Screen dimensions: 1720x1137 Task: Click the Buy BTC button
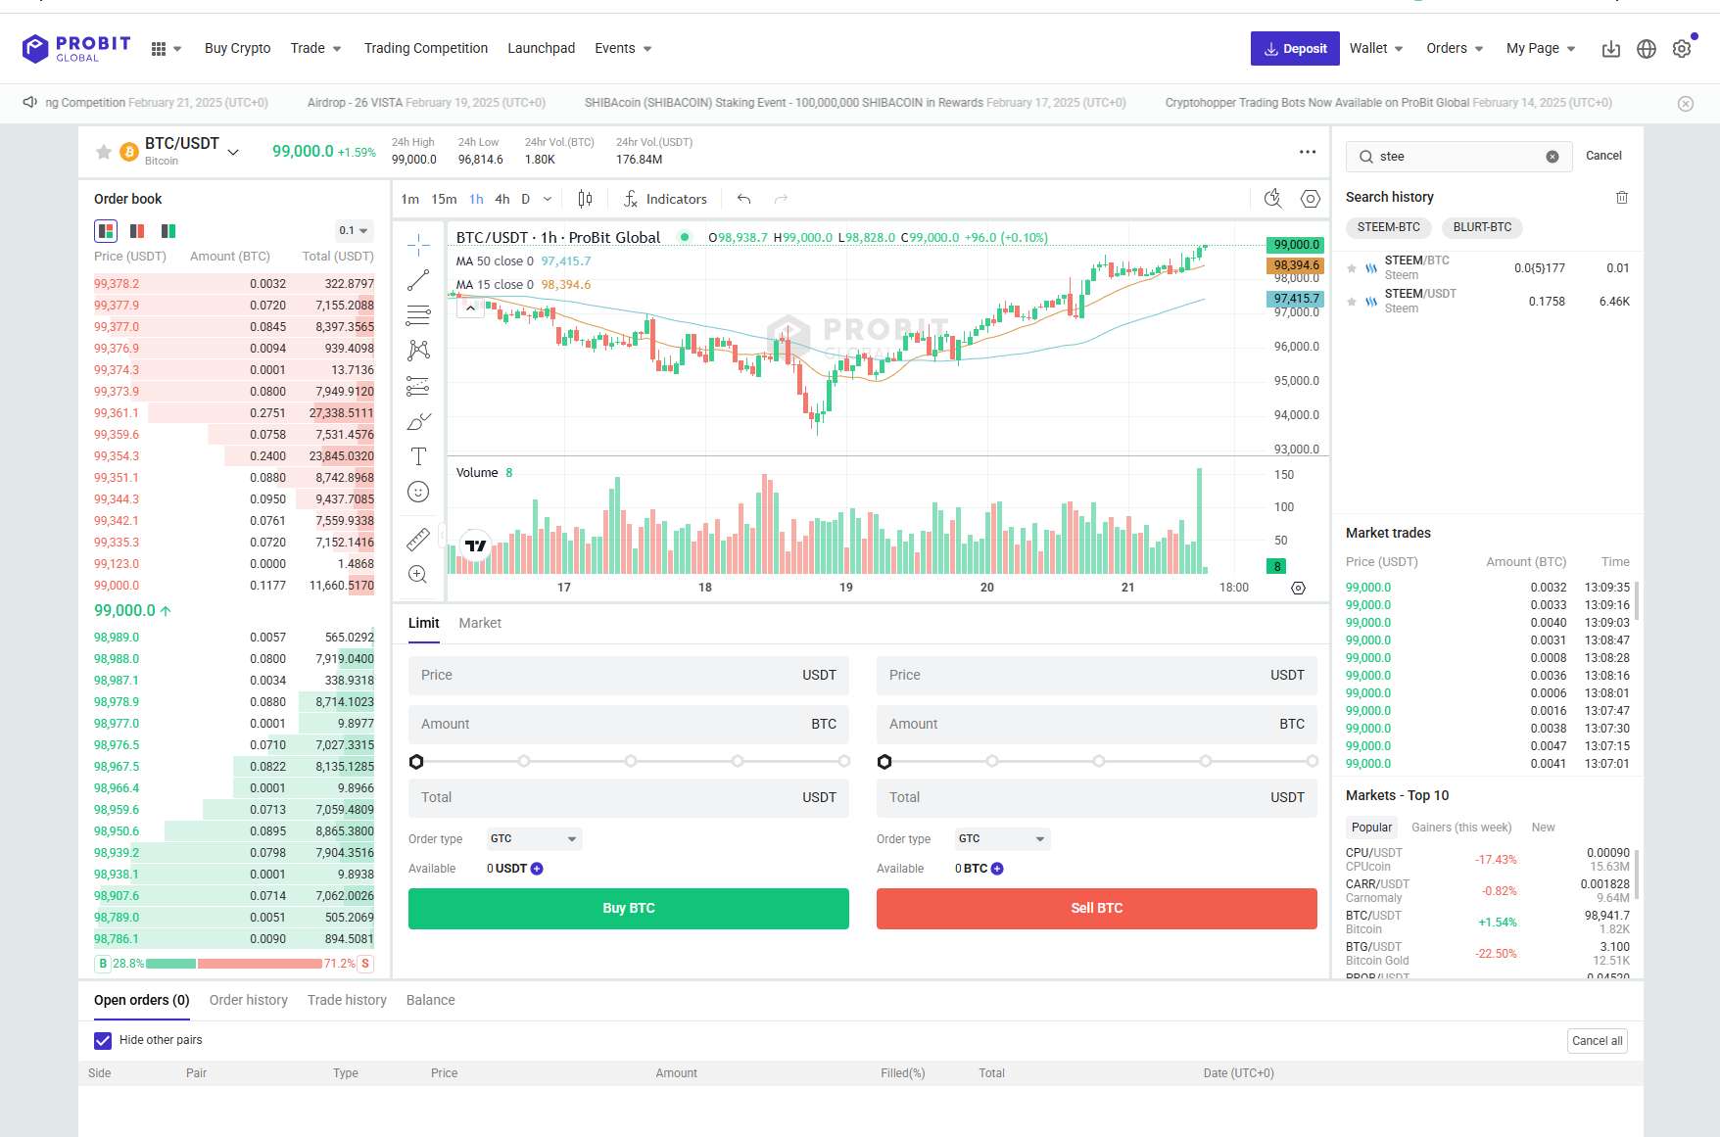click(x=629, y=909)
